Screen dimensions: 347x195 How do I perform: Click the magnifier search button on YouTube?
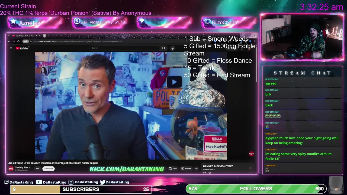click(x=164, y=48)
